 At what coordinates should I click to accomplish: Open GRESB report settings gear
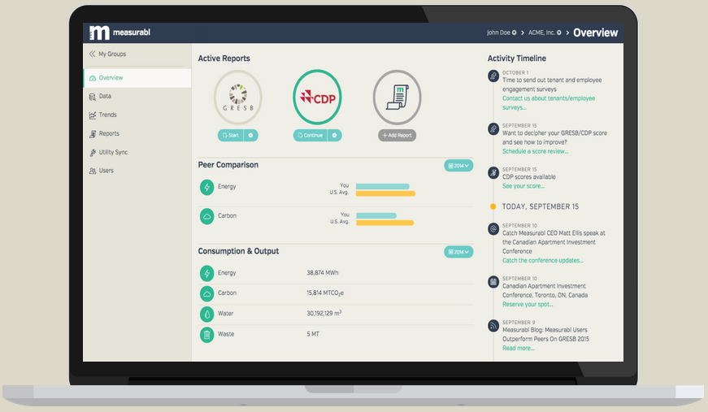(x=251, y=136)
